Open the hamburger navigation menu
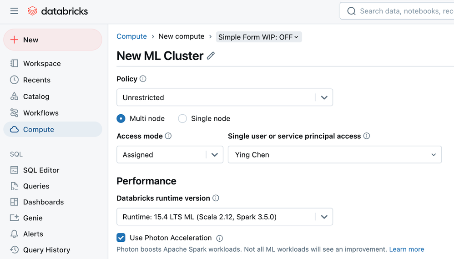Viewport: 454px width, 259px height. coord(14,11)
